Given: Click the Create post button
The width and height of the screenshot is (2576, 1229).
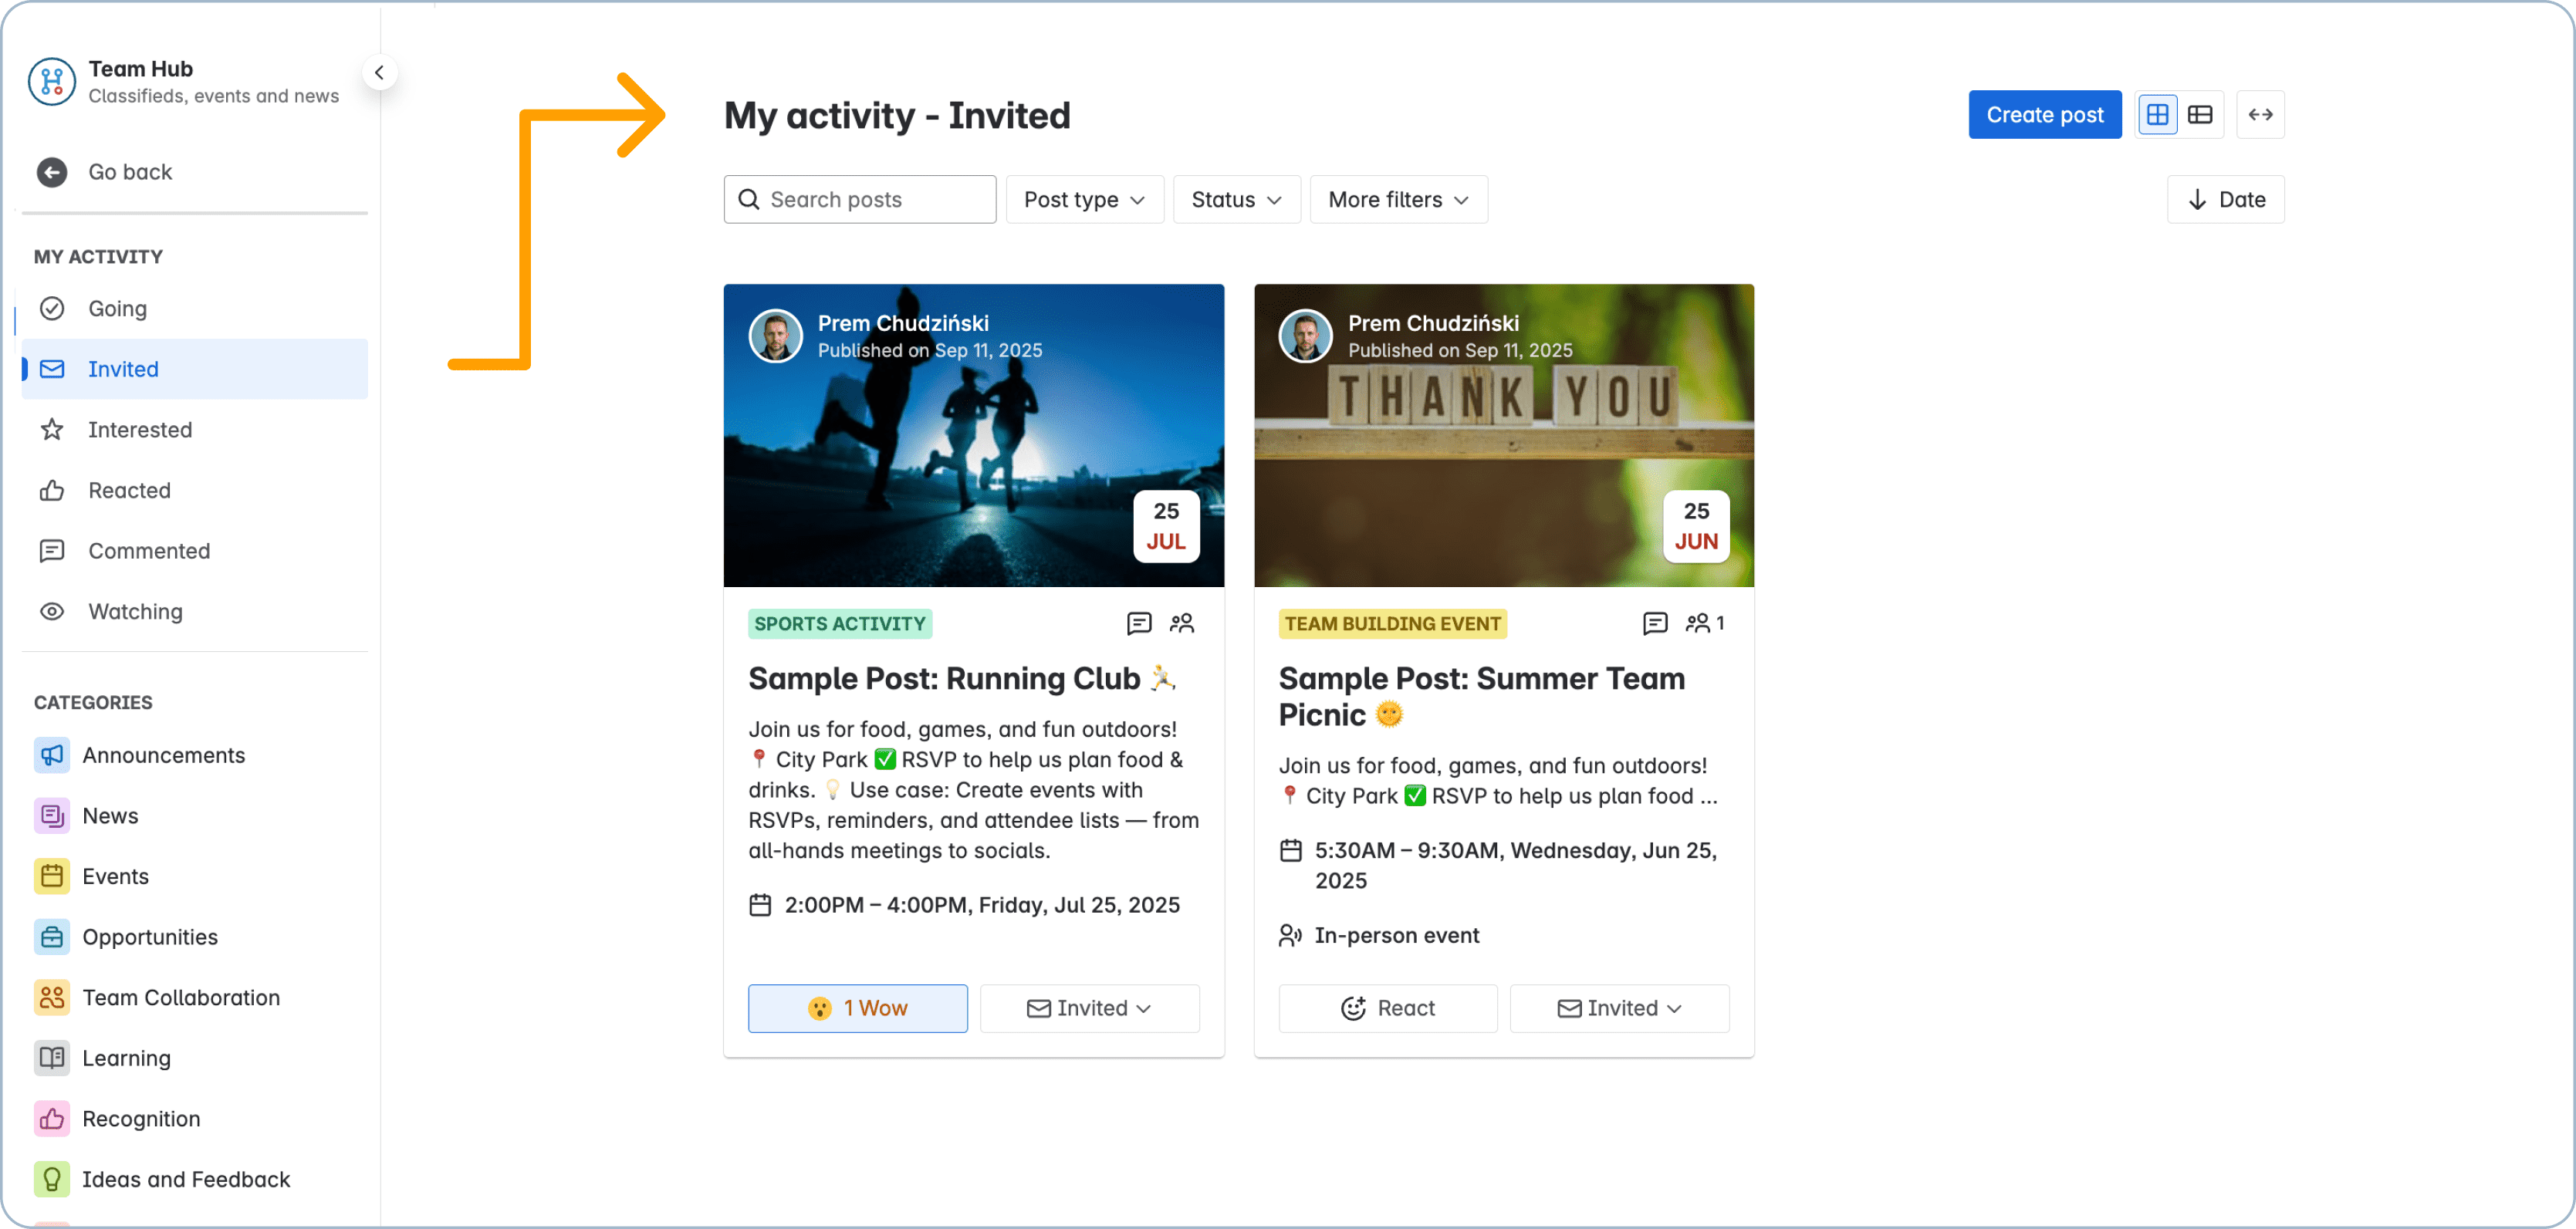Looking at the screenshot, I should (x=2044, y=114).
